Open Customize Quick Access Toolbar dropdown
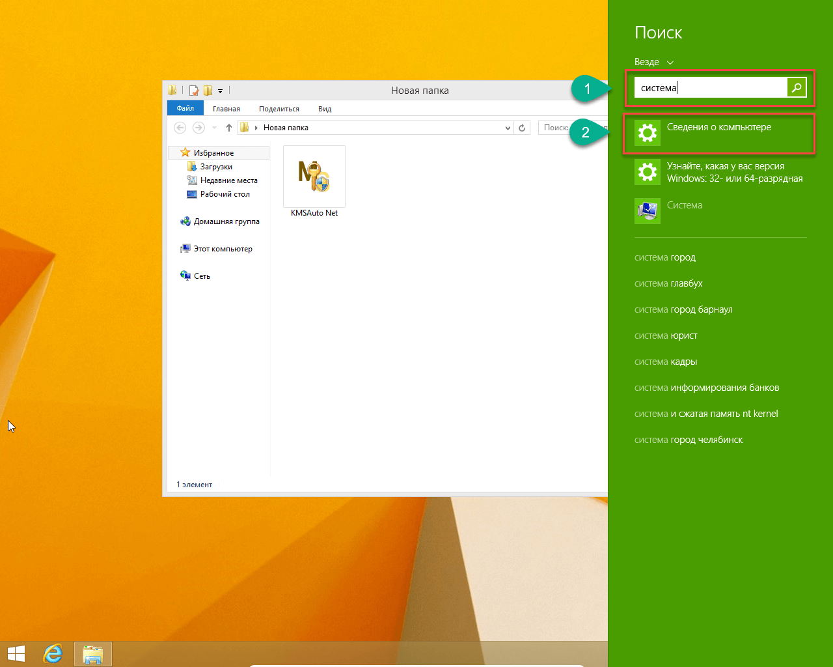 [220, 91]
